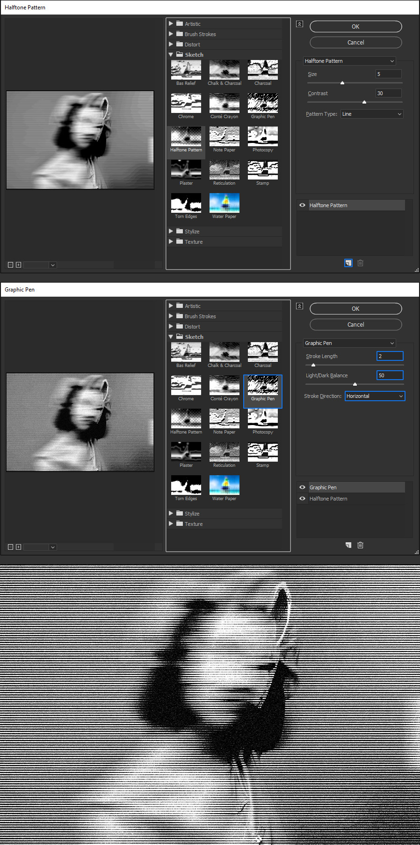Expand Distort folder in Graphic Pen dialog
The height and width of the screenshot is (845, 420).
171,326
